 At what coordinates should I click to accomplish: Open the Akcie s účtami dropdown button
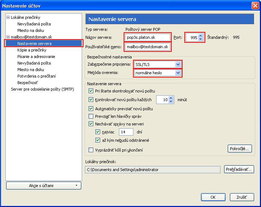(43, 186)
